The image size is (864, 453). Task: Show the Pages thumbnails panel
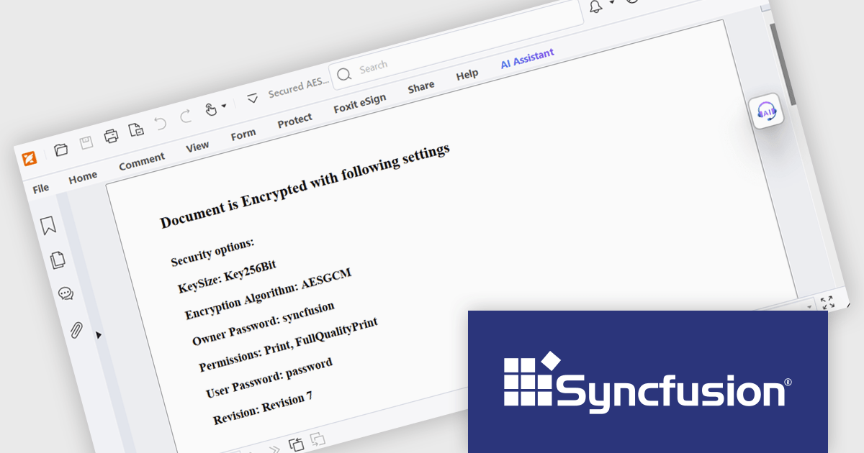click(58, 260)
